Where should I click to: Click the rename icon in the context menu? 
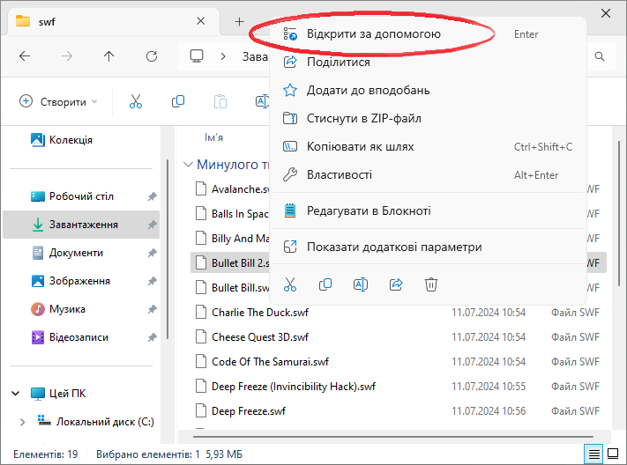pos(360,284)
